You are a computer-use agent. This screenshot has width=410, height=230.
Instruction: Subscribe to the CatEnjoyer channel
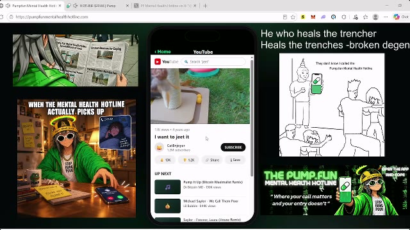(233, 148)
